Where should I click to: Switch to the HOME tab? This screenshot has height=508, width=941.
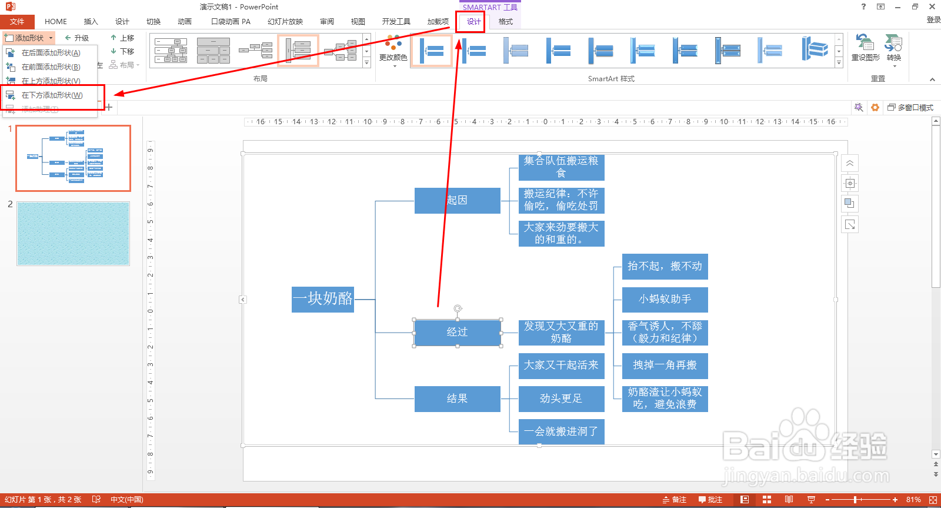[x=56, y=22]
